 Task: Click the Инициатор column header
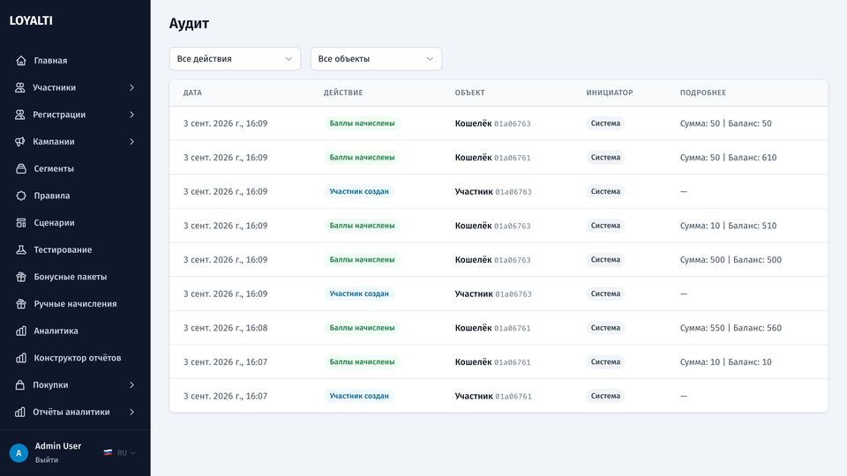(x=610, y=93)
